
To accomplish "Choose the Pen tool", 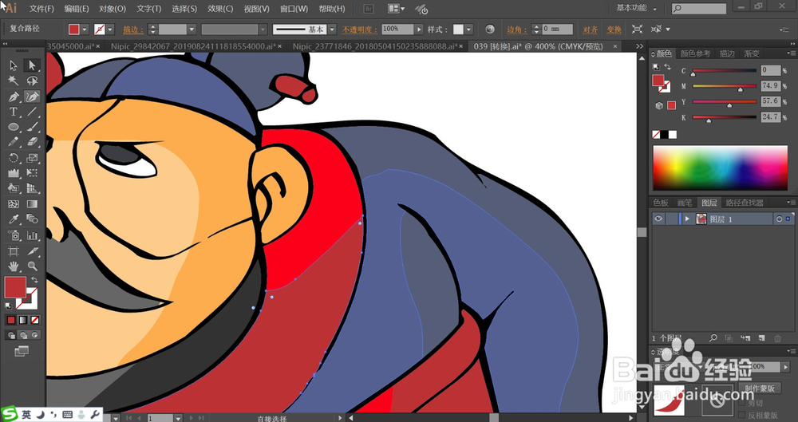I will pyautogui.click(x=14, y=97).
